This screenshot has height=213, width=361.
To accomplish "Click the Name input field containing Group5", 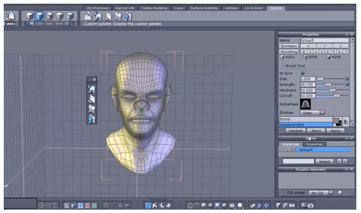I will coord(324,41).
